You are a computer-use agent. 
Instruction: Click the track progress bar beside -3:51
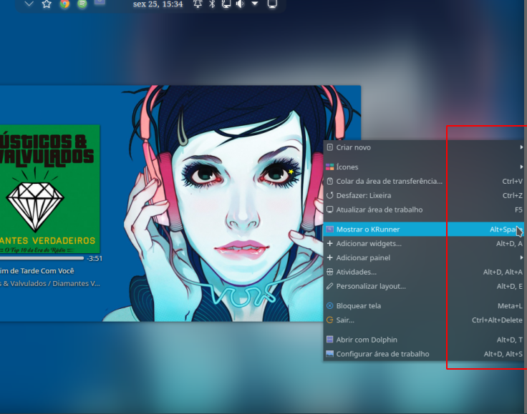(42, 258)
